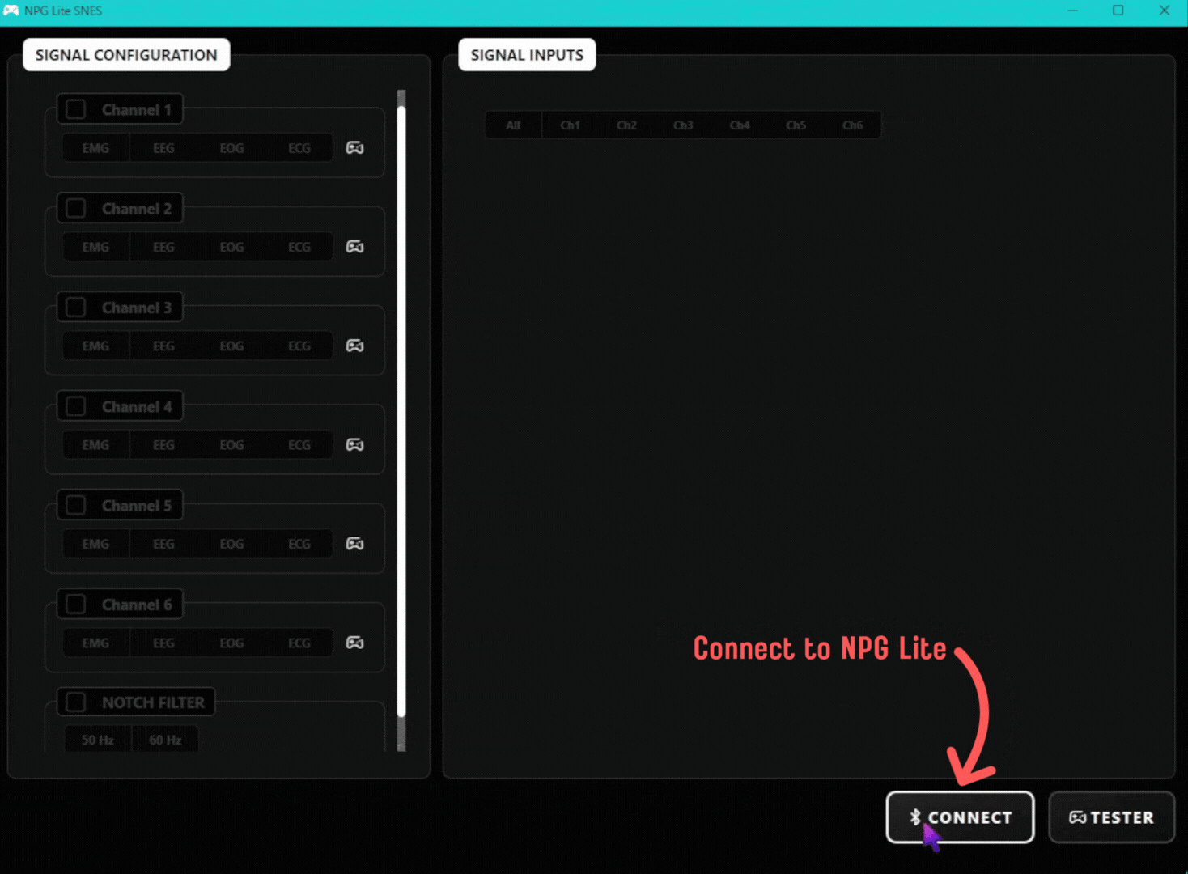Select EMG for Channel 1
Screen dimensions: 1188x874
95,148
